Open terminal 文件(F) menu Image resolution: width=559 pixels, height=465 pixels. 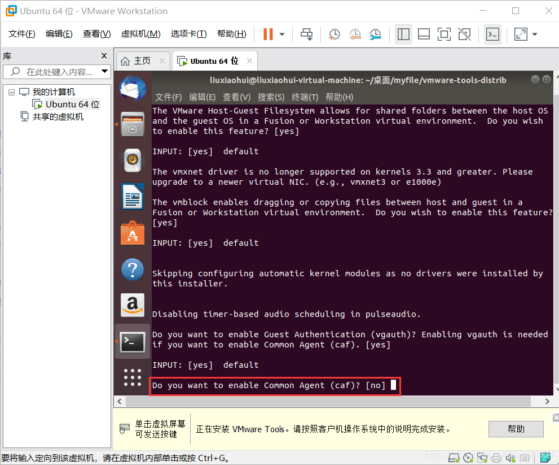pyautogui.click(x=169, y=97)
